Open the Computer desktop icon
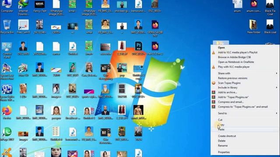 pos(7,6)
